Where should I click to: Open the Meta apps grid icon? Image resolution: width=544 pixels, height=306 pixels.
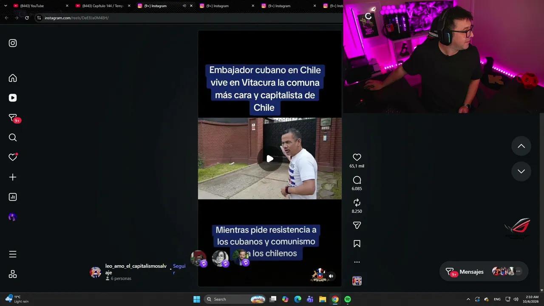[x=13, y=274]
